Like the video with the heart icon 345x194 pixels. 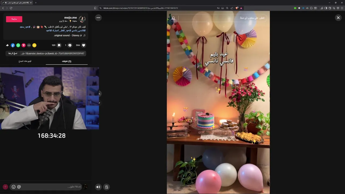(84, 45)
